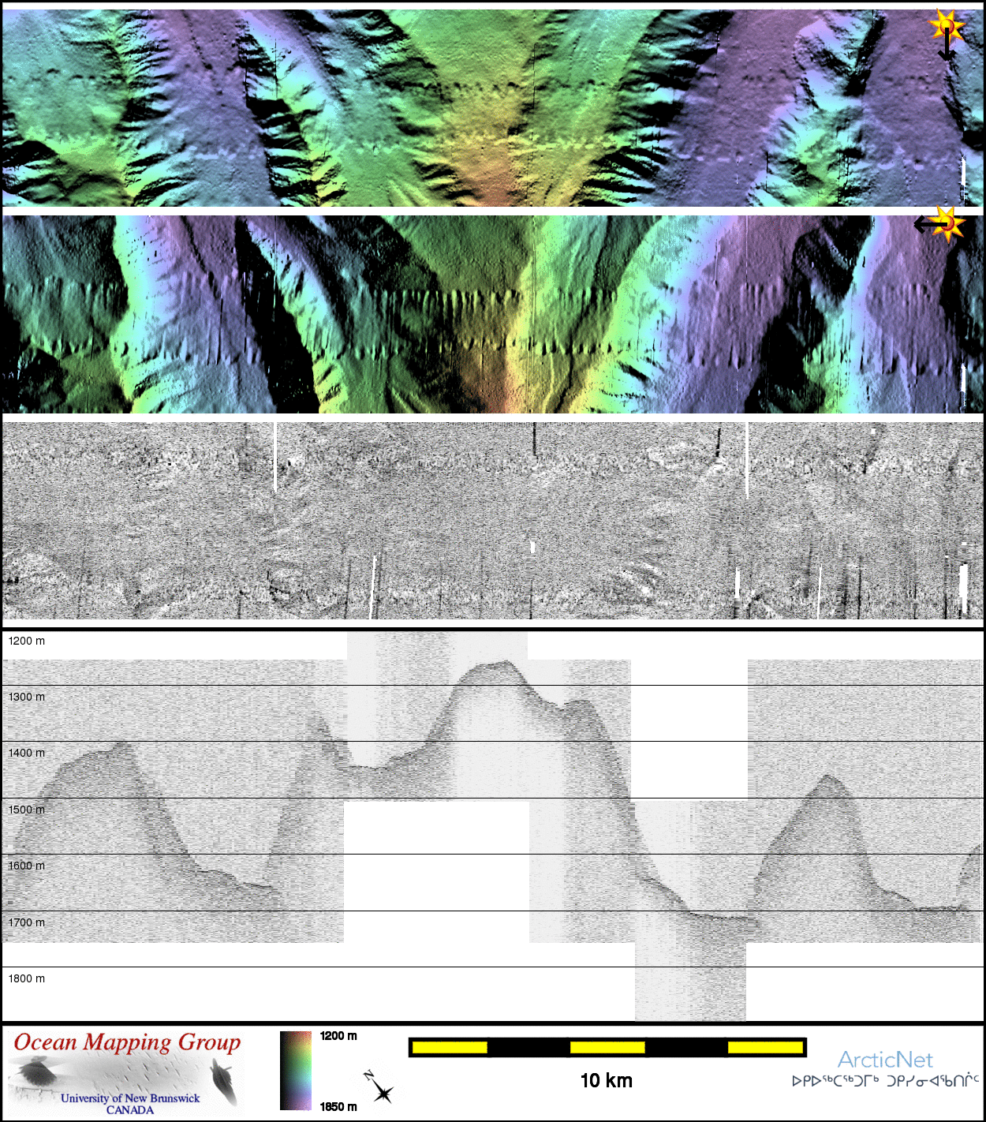Click the 1200 m depth axis label in profile
The width and height of the screenshot is (986, 1122).
click(x=27, y=641)
